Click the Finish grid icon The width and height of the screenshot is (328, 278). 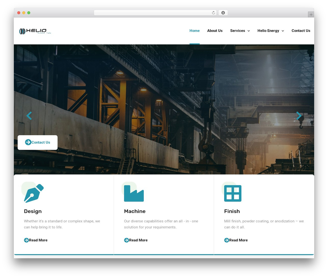tap(233, 193)
